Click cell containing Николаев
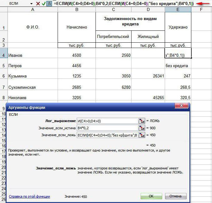This screenshot has height=203, width=212. [x=33, y=95]
